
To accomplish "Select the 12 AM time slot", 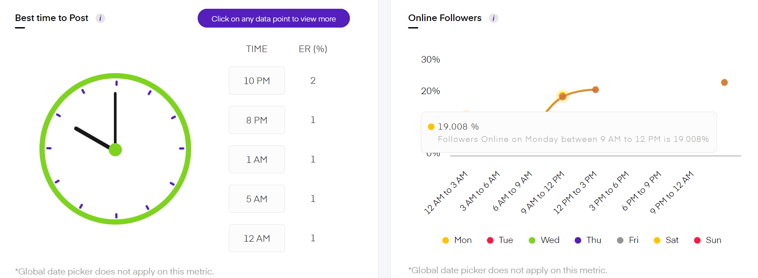I will (x=257, y=238).
